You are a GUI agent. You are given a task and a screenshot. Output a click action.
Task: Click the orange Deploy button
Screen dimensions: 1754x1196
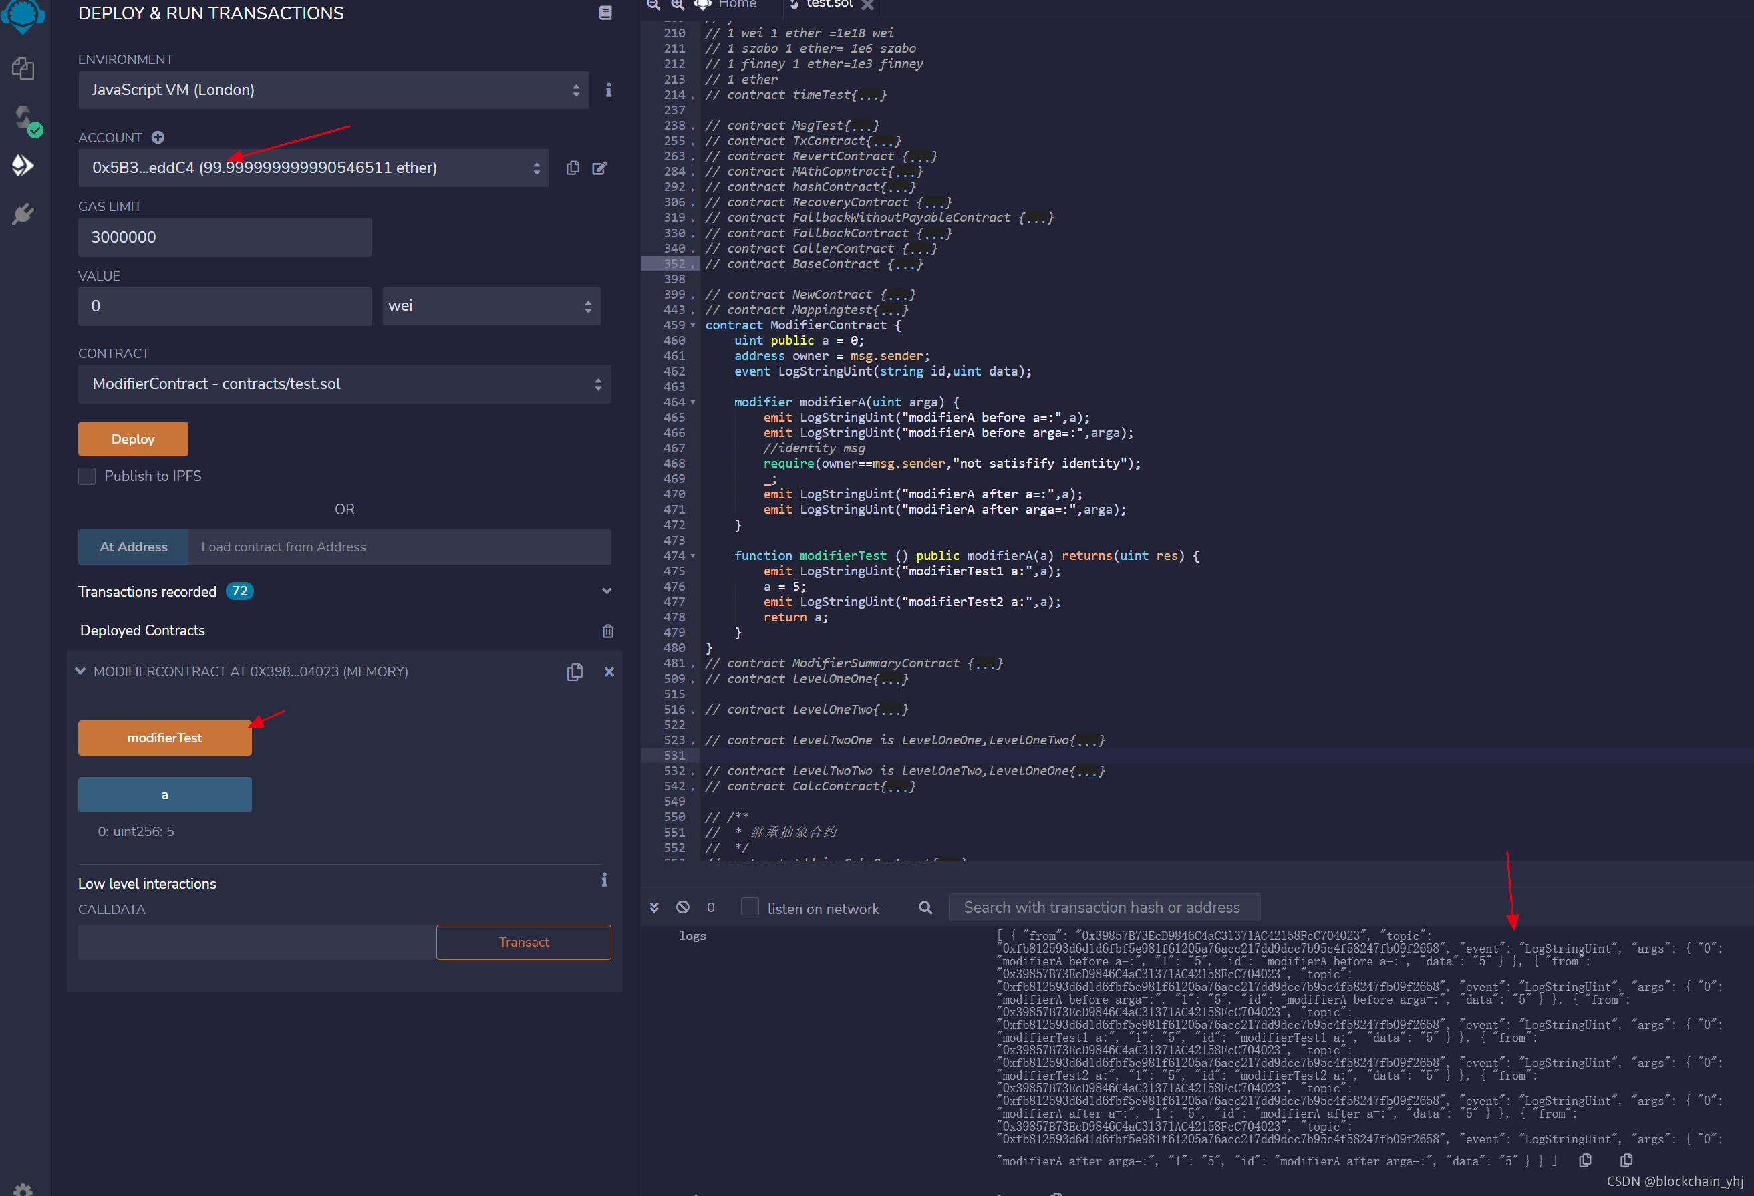tap(133, 439)
